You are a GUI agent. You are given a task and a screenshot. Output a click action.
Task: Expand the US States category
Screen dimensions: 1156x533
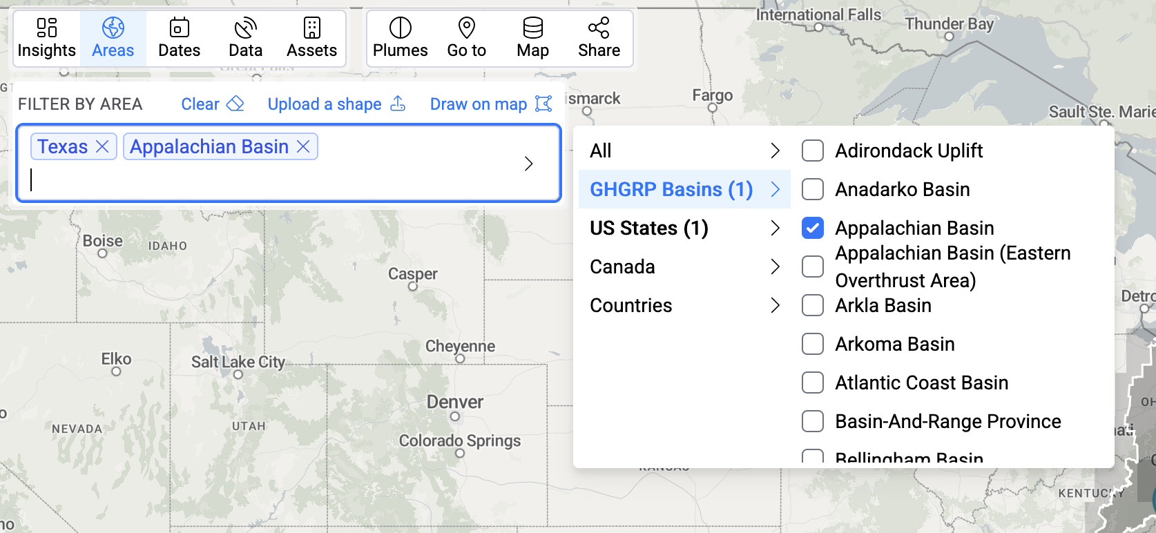coord(684,228)
